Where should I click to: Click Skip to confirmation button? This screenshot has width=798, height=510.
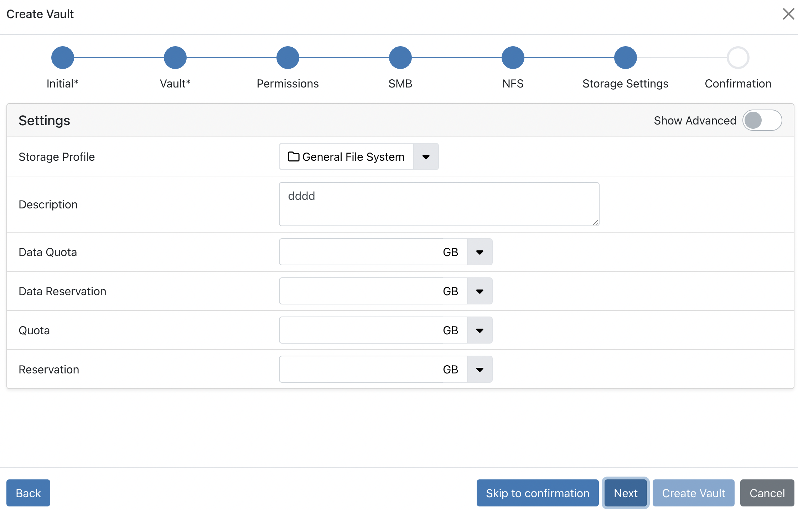[537, 493]
